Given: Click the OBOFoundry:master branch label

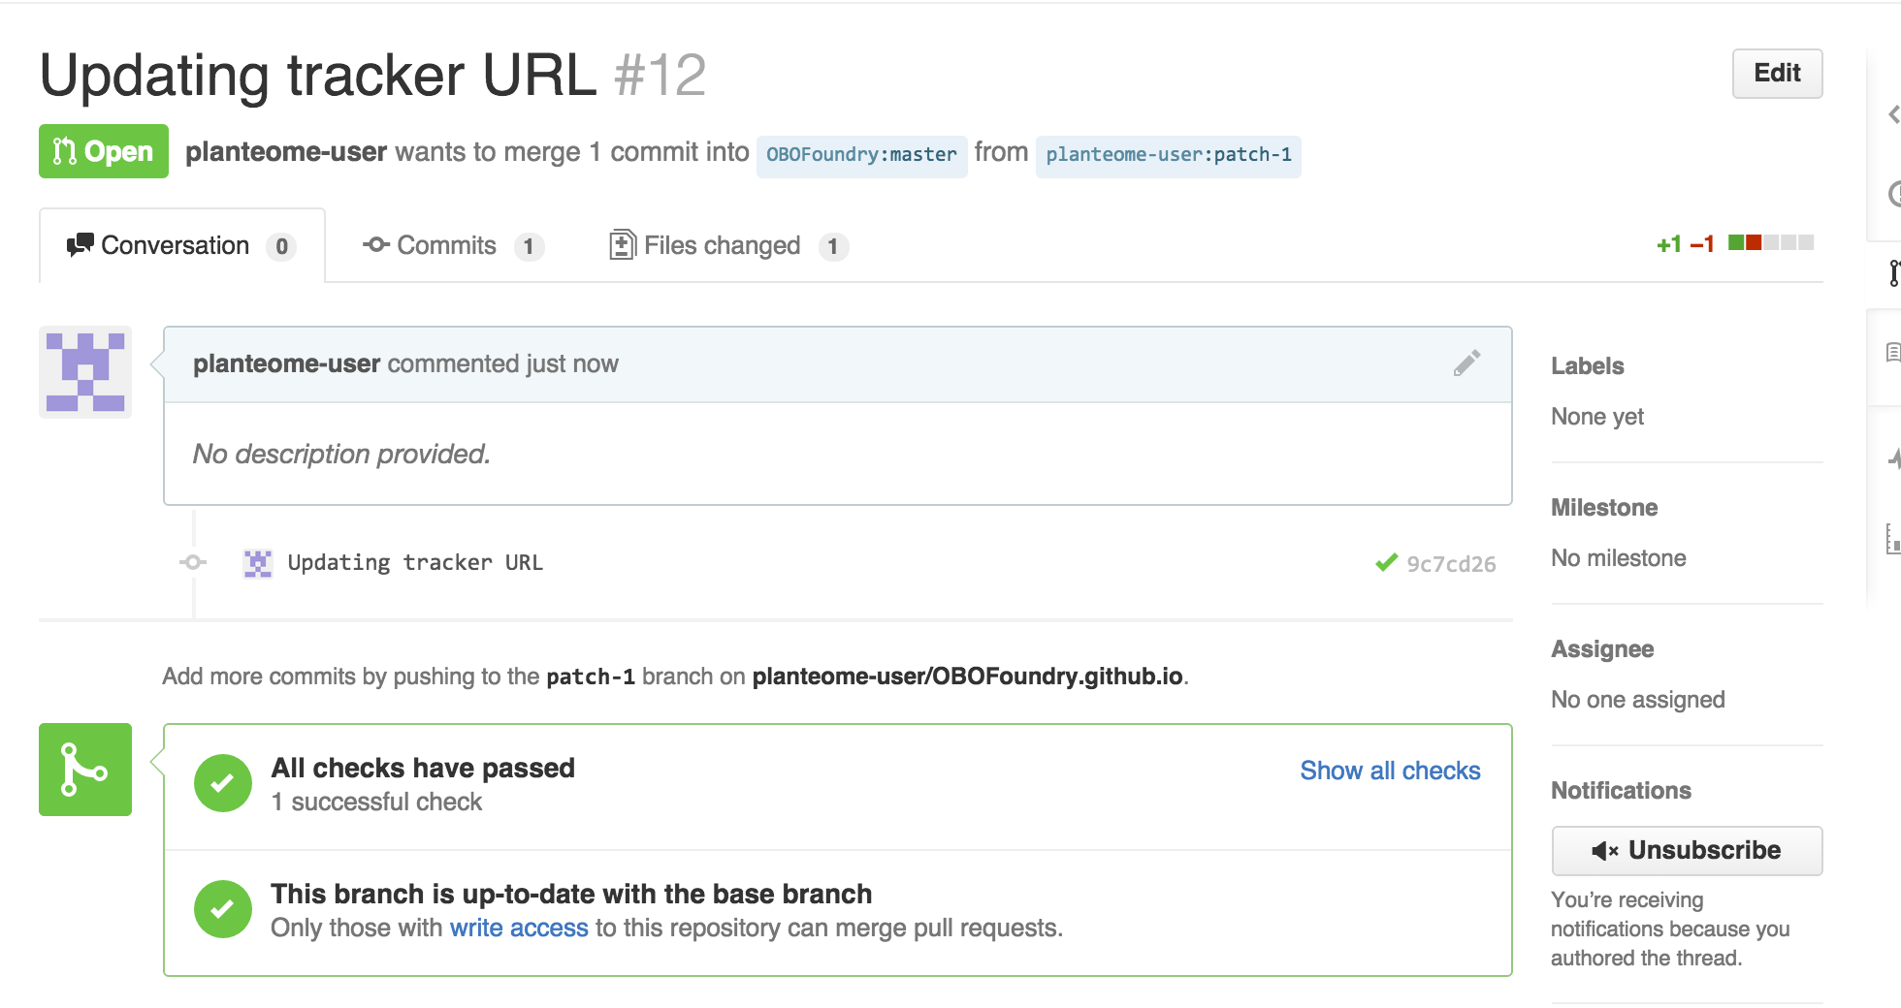Looking at the screenshot, I should (861, 155).
